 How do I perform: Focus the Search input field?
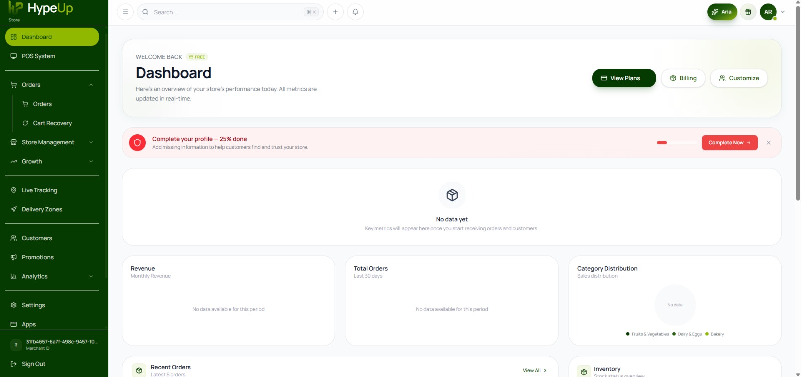pos(230,12)
